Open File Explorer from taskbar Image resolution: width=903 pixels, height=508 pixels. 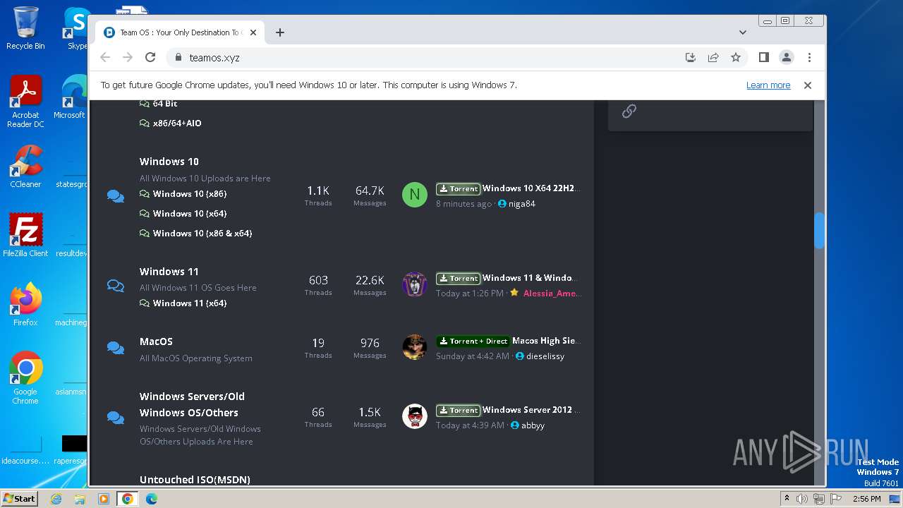click(x=80, y=499)
